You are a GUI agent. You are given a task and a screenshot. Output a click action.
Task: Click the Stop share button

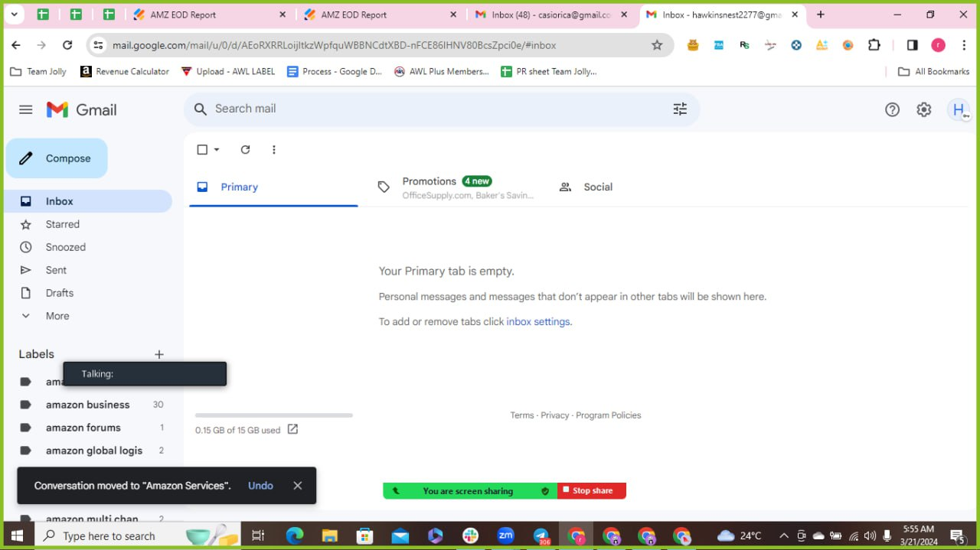pyautogui.click(x=592, y=491)
